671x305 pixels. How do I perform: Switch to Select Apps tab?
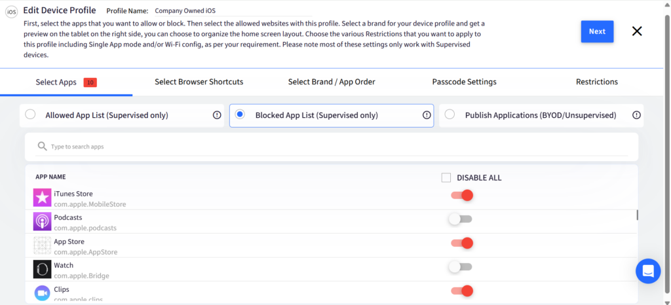click(66, 82)
